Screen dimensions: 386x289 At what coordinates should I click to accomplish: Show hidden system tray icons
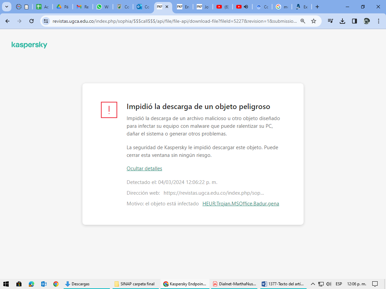pyautogui.click(x=313, y=284)
